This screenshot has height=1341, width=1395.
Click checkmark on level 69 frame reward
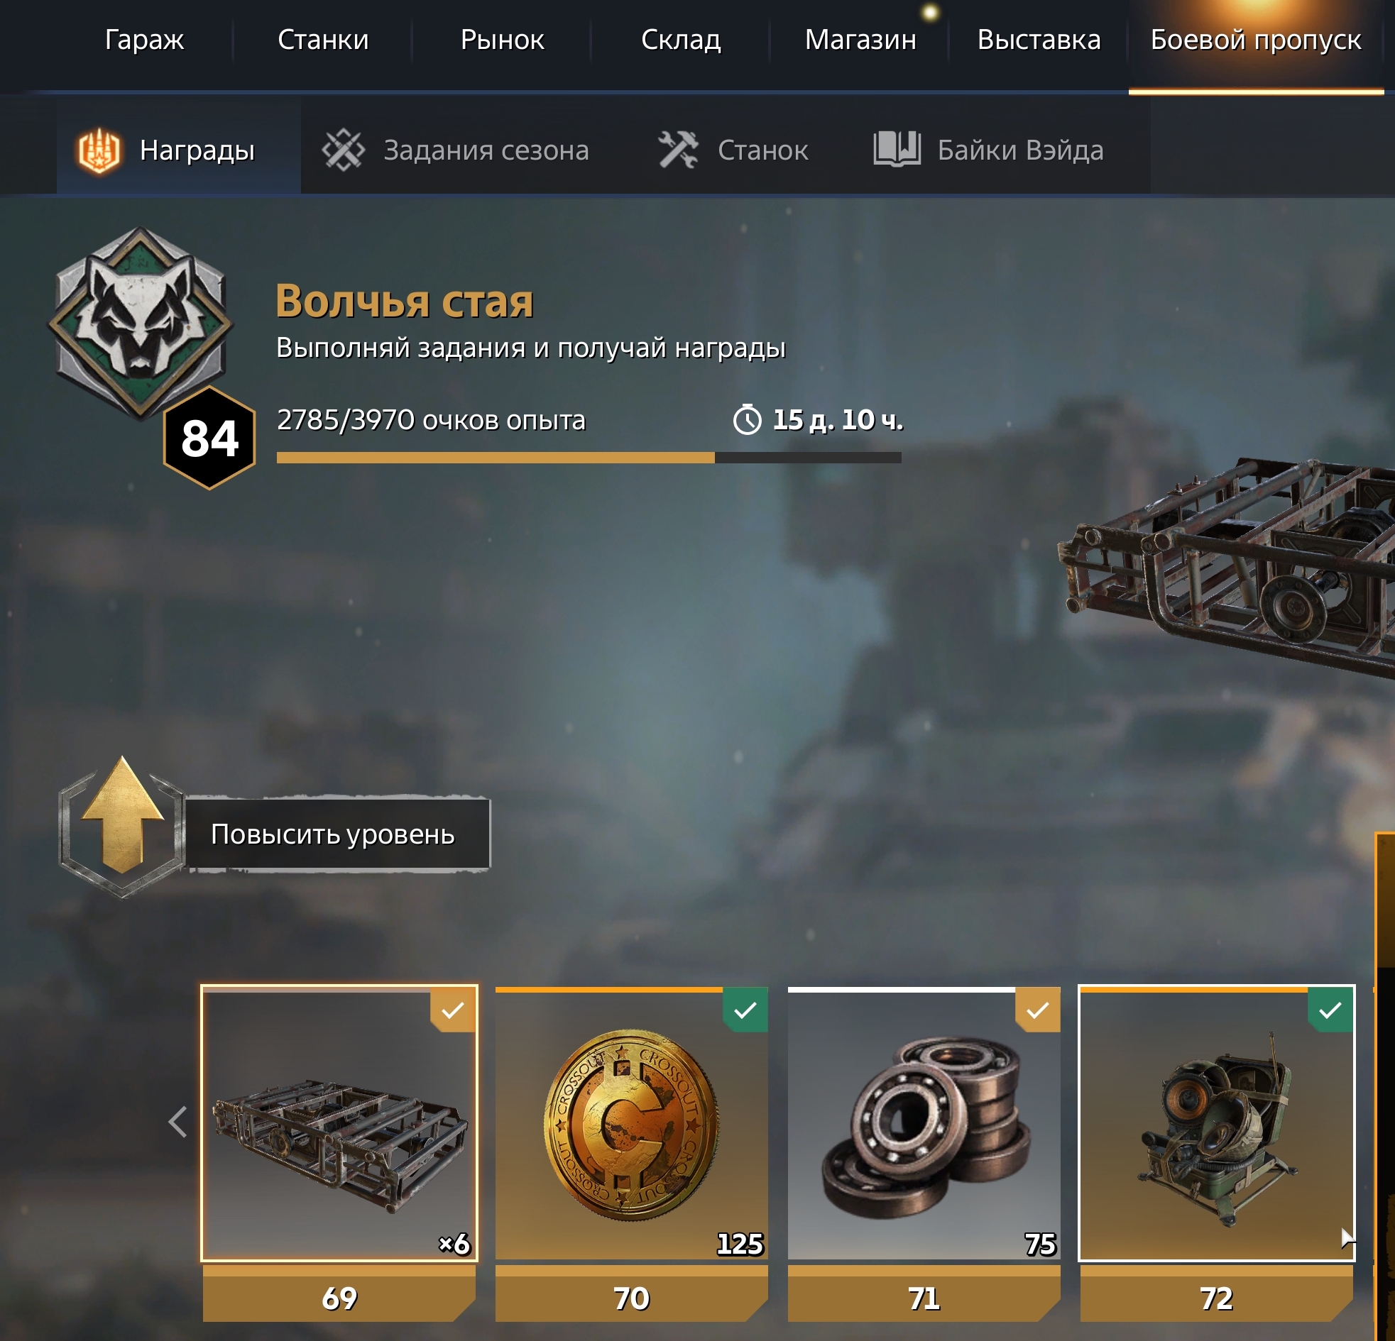[453, 1010]
